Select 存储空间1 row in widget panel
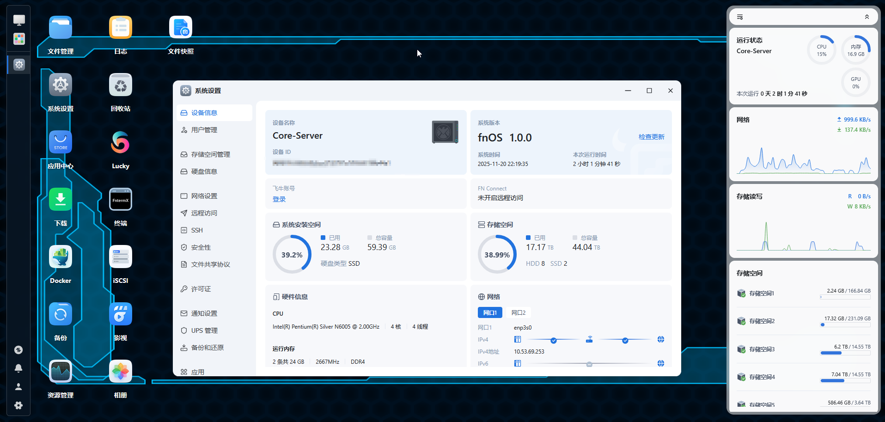The image size is (885, 422). (x=804, y=294)
